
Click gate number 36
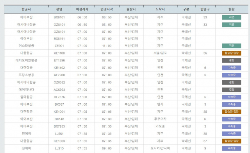(205, 53)
